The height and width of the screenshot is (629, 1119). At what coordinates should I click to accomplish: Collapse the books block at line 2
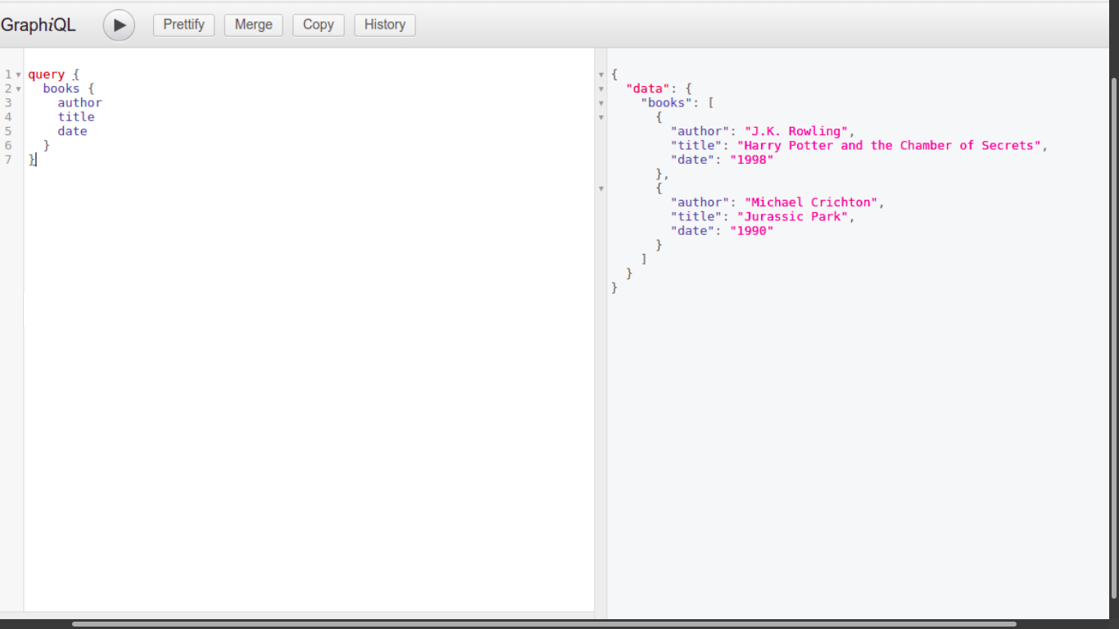pyautogui.click(x=18, y=88)
